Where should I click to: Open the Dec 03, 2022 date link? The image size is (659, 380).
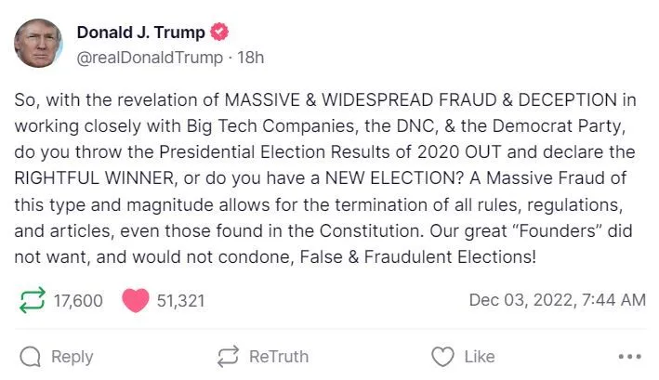pyautogui.click(x=522, y=300)
